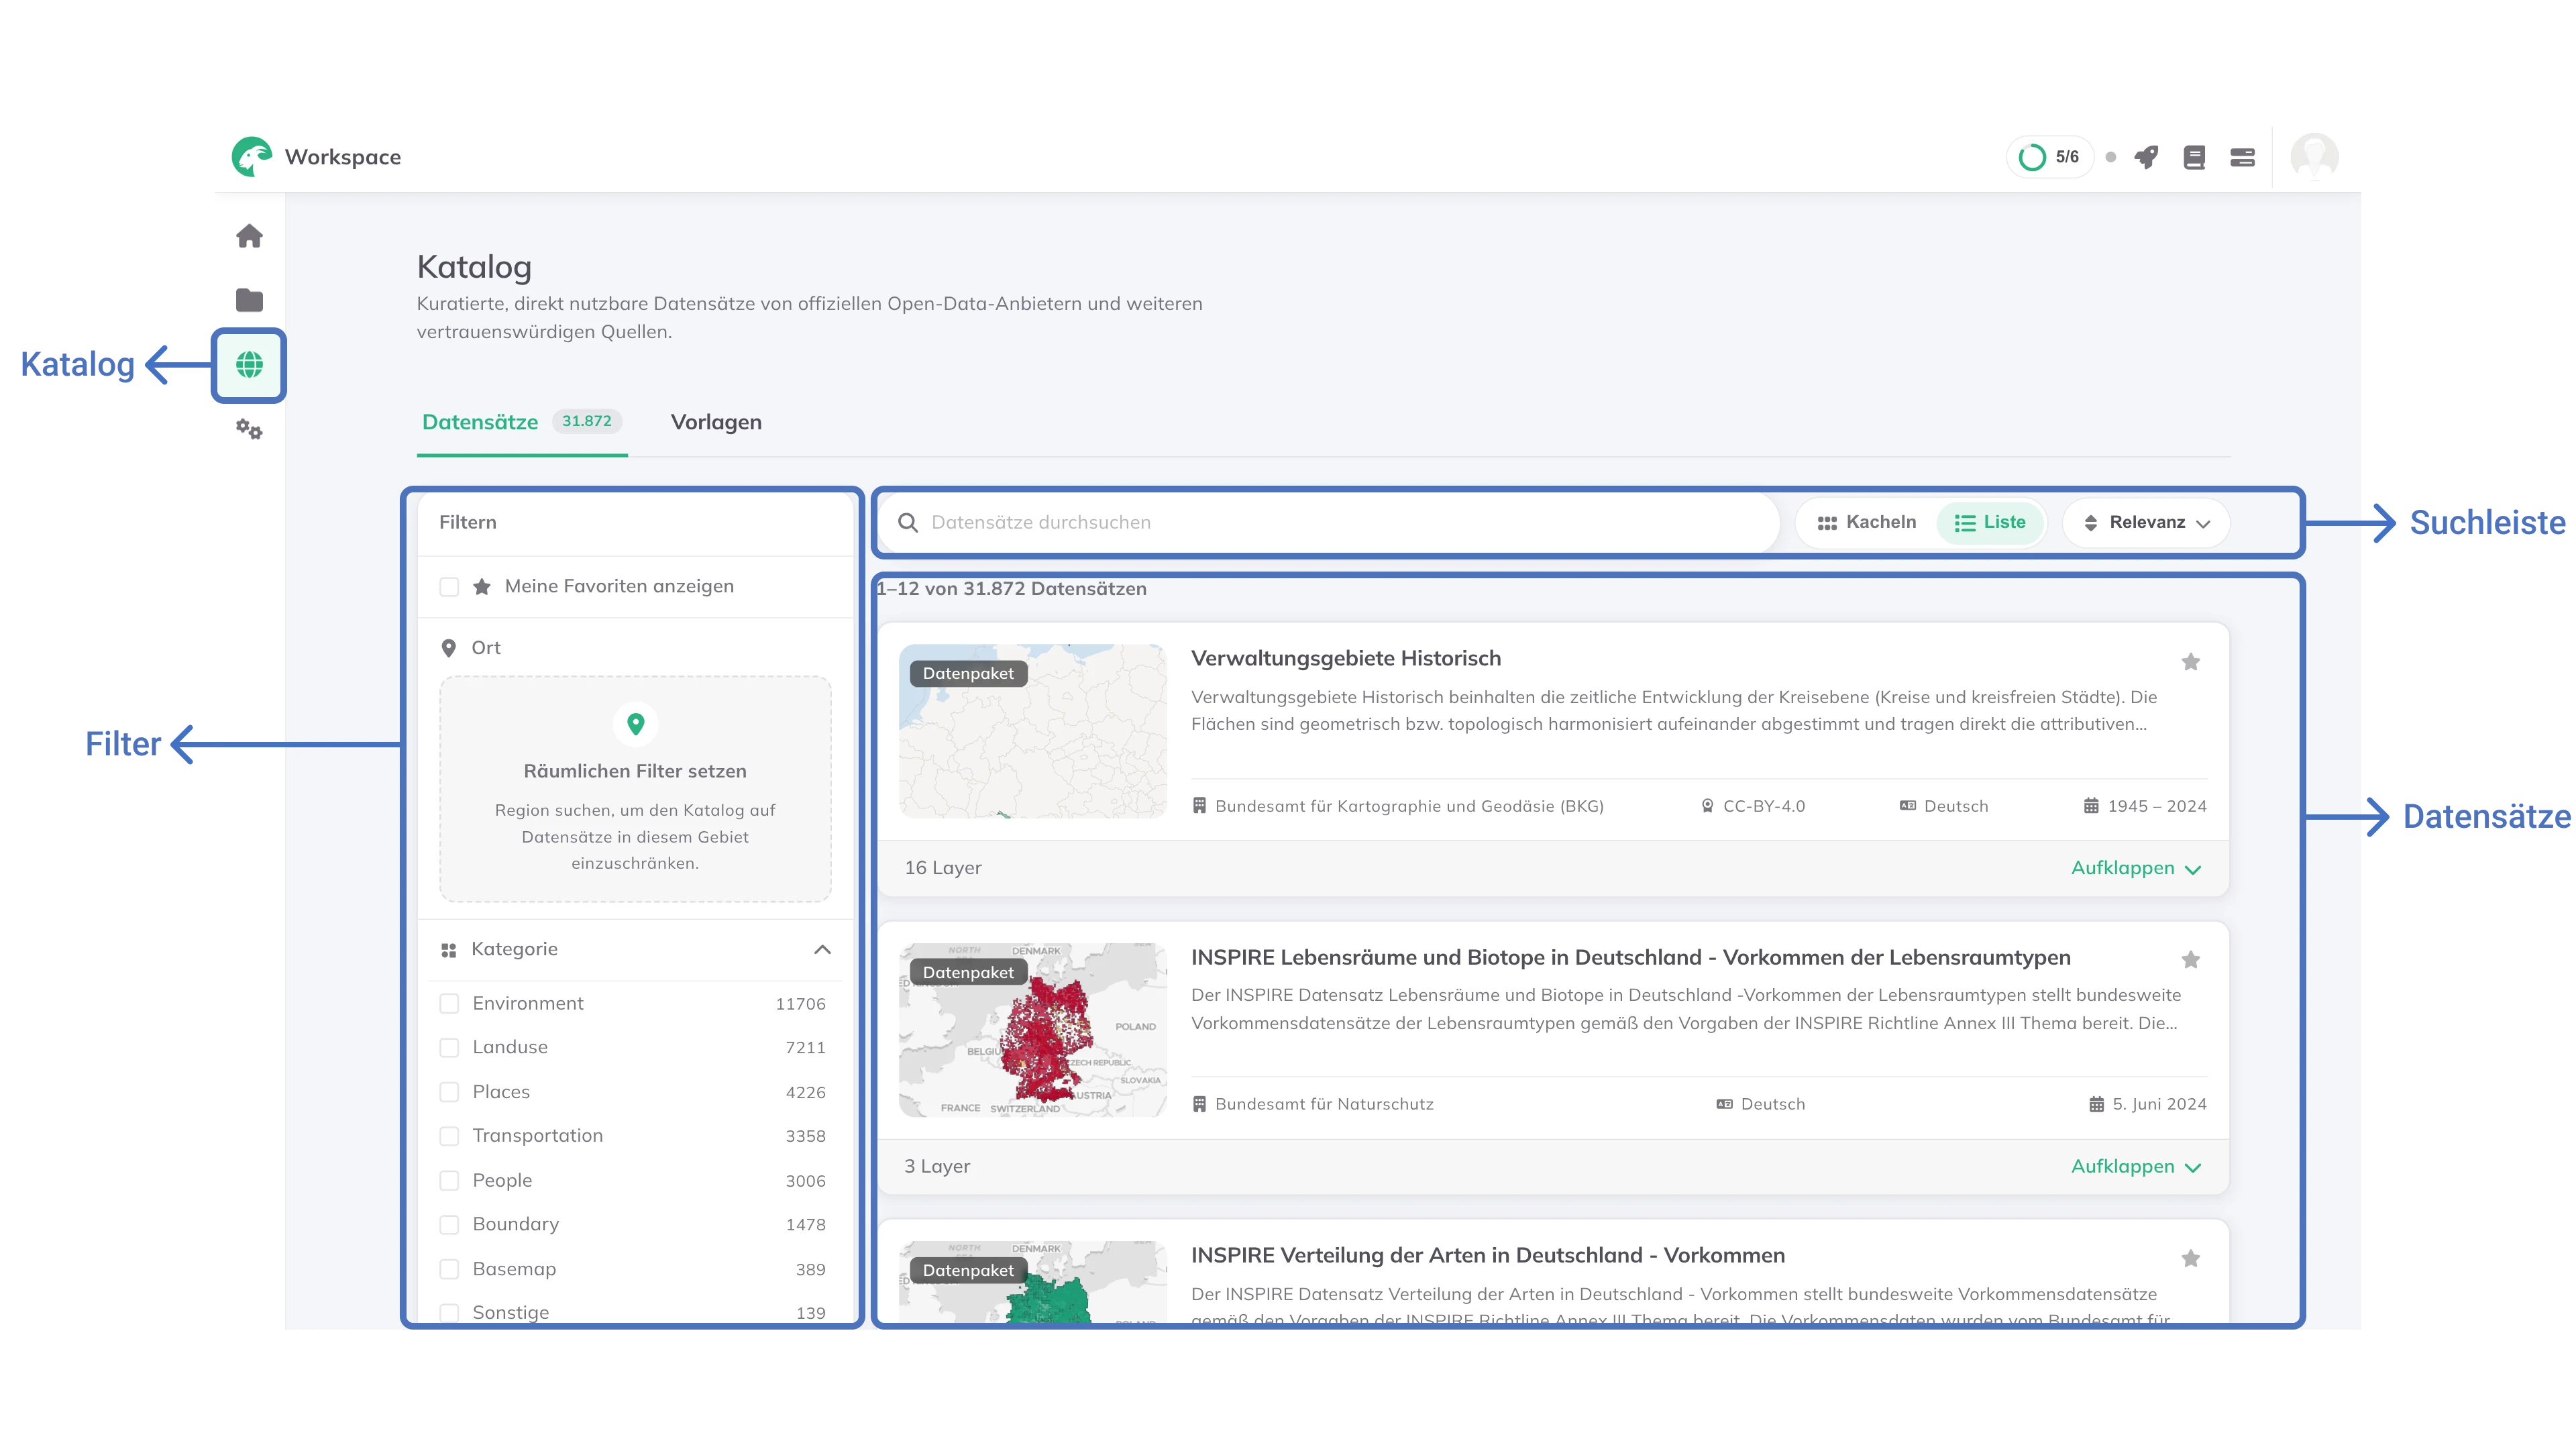Open INSPIRE Verteilung der Arten title

coord(1487,1255)
